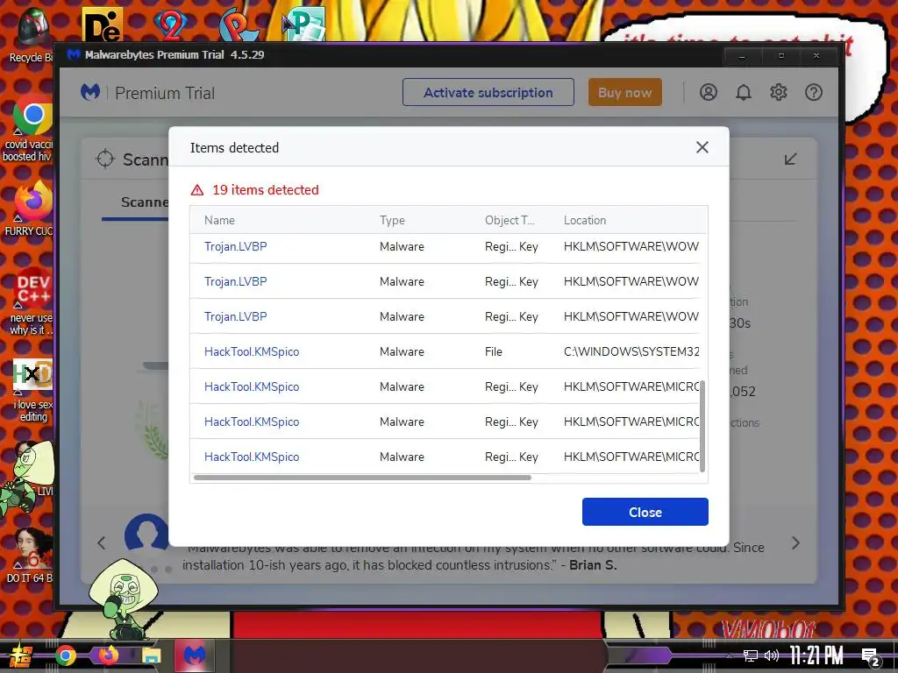Click the Malwarebytes taskbar button
The width and height of the screenshot is (898, 673).
coord(194,655)
